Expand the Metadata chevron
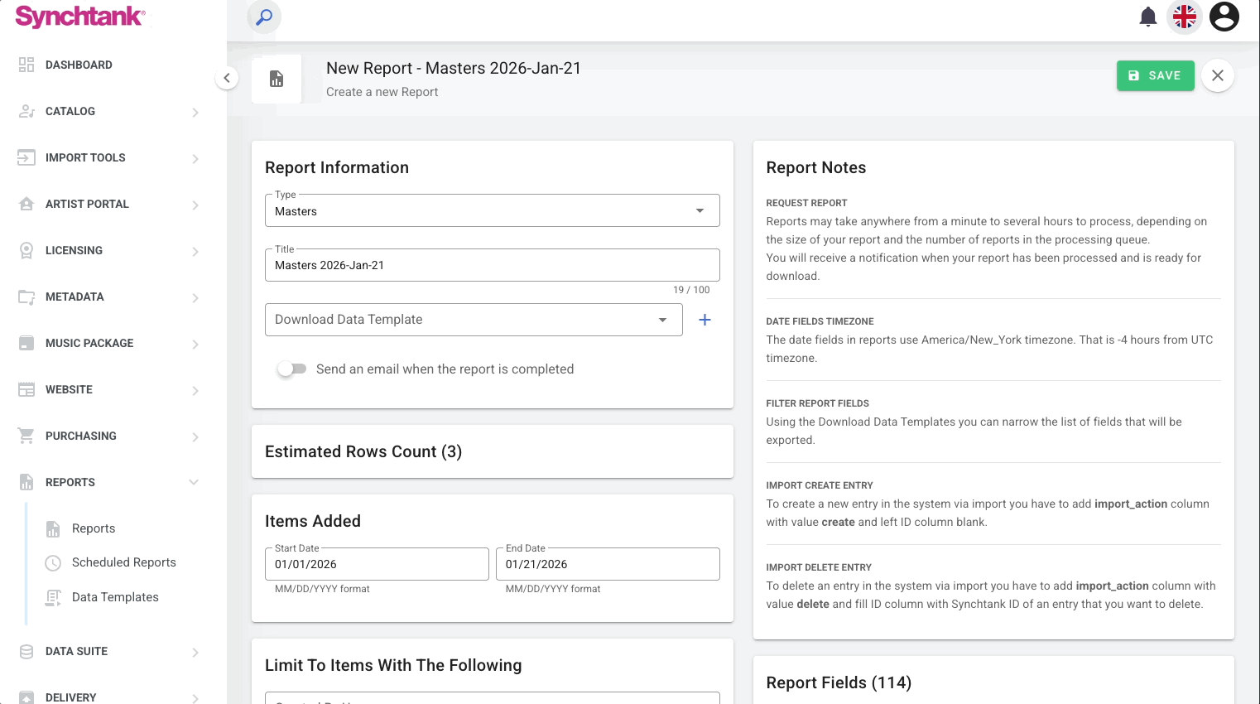 coord(195,297)
